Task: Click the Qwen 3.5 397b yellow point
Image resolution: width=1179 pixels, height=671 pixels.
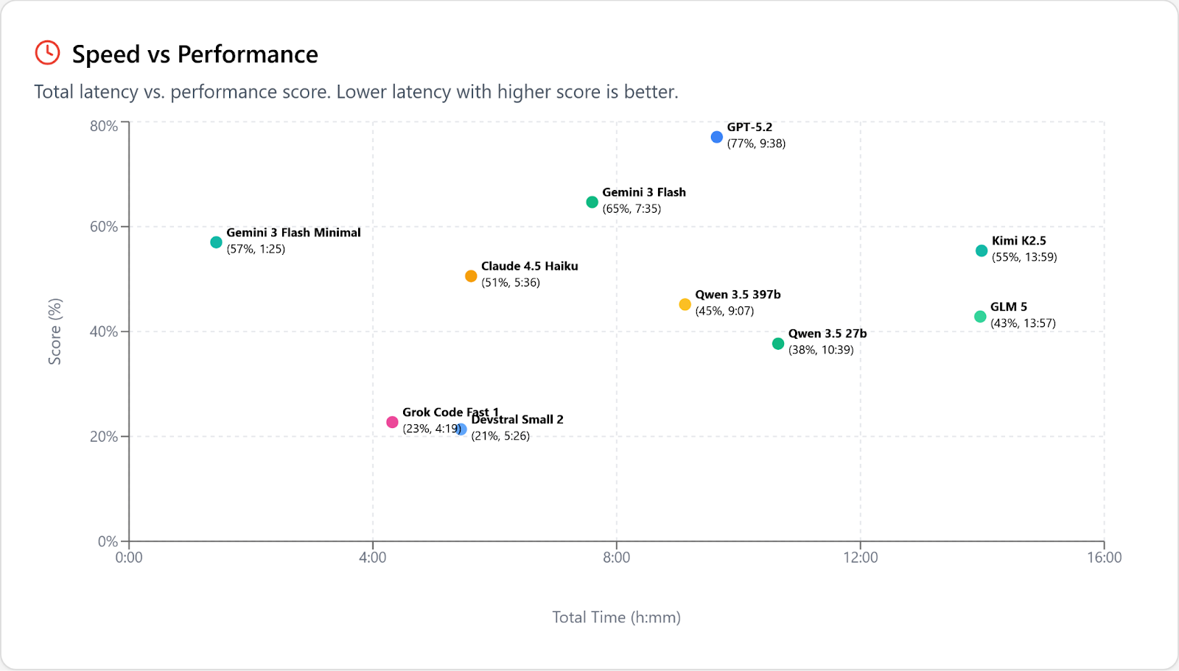Action: click(685, 304)
